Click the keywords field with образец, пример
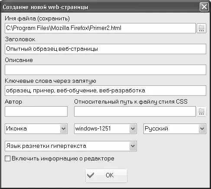Image resolution: width=211 pixels, height=189 pixels. pos(105,91)
